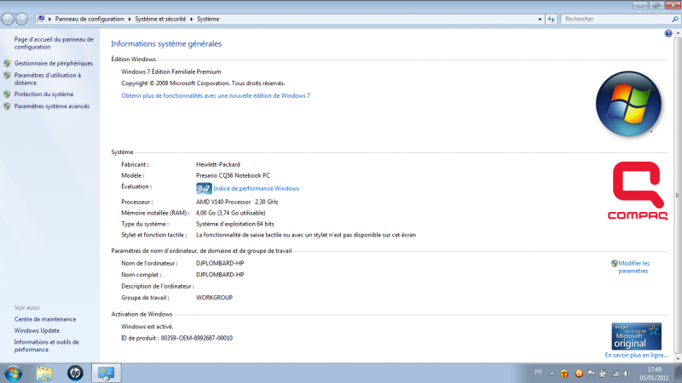The image size is (682, 383).
Task: Click the blue help question mark icon
Action: click(x=668, y=33)
